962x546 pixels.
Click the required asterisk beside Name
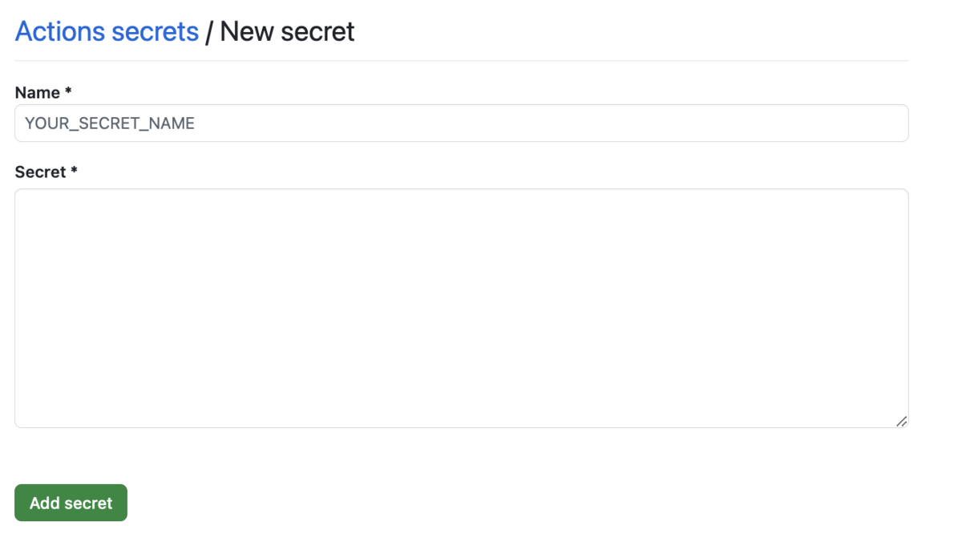(68, 92)
